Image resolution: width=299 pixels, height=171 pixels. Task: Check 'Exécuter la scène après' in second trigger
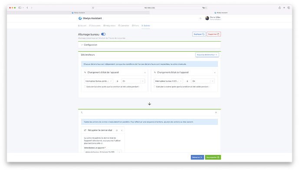point(155,87)
